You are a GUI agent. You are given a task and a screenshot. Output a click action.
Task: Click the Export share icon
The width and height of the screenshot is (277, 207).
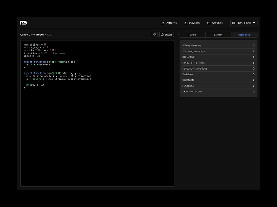[162, 34]
